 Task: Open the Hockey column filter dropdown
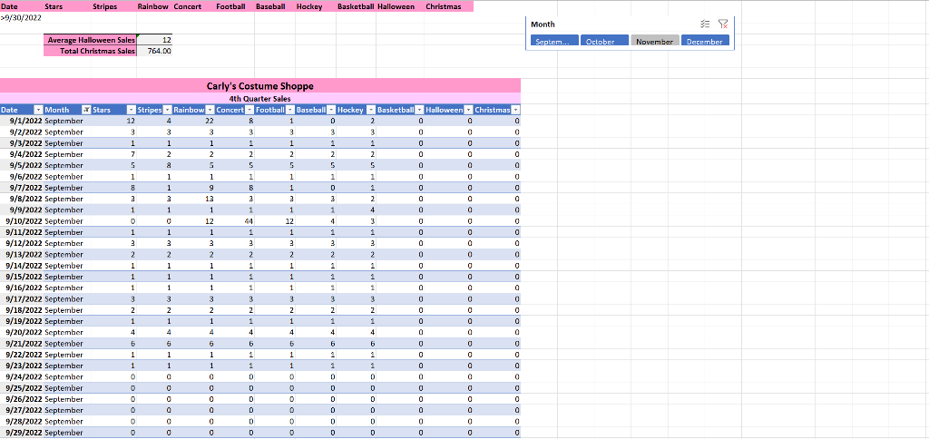click(371, 110)
